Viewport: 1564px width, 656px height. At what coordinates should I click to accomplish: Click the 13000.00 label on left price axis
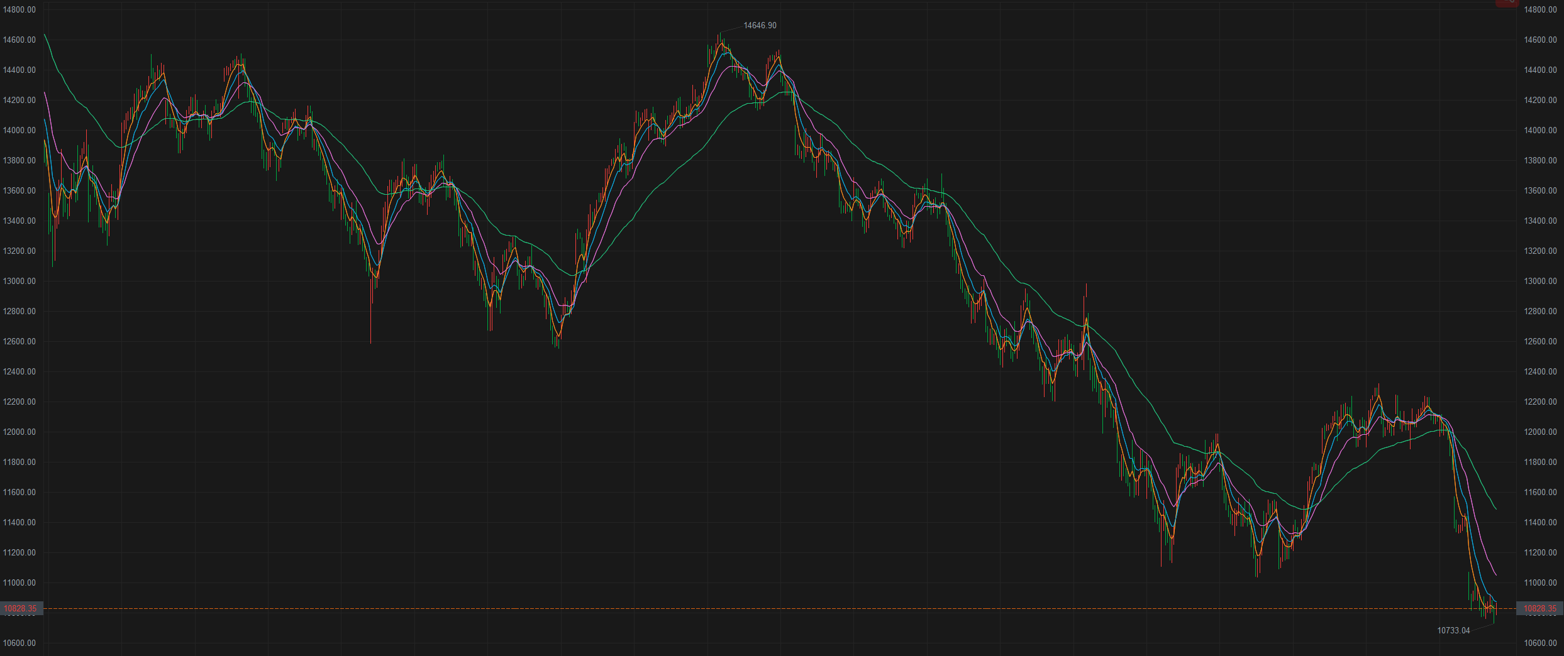[19, 281]
